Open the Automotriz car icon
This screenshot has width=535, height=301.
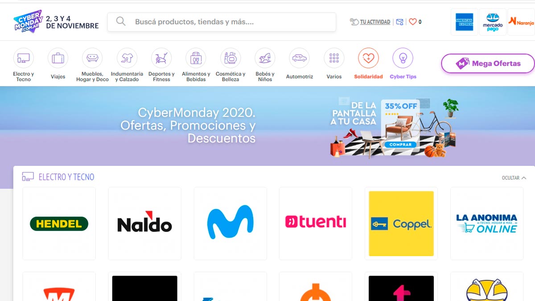299,58
